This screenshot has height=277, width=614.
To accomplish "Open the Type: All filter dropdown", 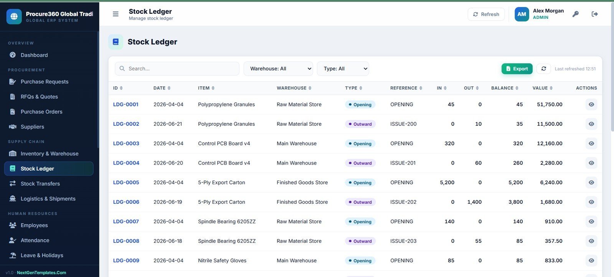I will 343,69.
